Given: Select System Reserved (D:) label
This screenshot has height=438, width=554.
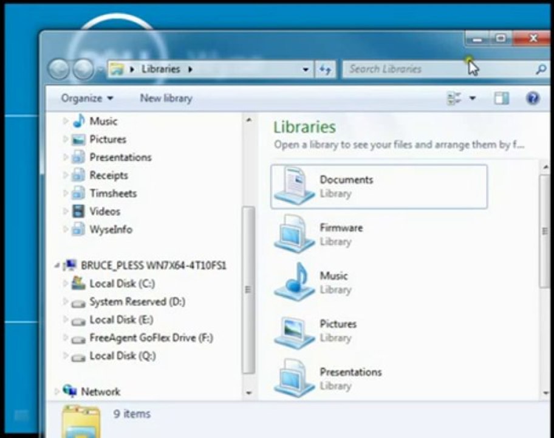Looking at the screenshot, I should [137, 302].
